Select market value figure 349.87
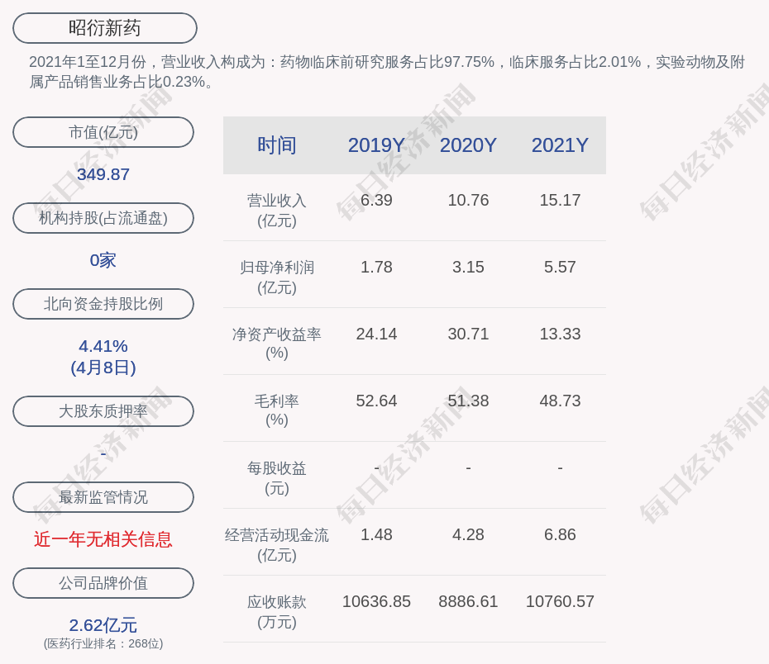The width and height of the screenshot is (769, 664). point(103,174)
